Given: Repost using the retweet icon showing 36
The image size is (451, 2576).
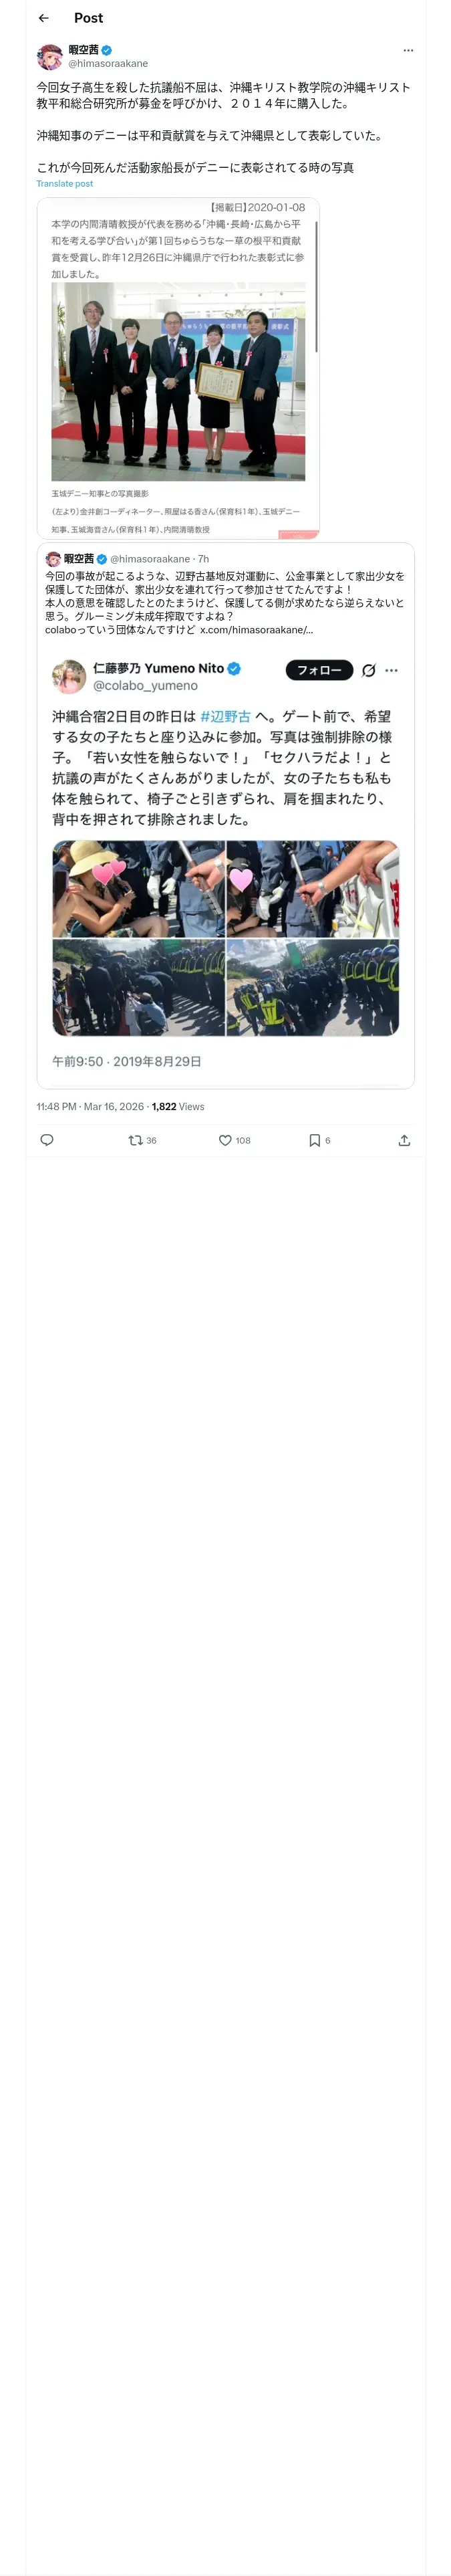Looking at the screenshot, I should [x=142, y=1140].
